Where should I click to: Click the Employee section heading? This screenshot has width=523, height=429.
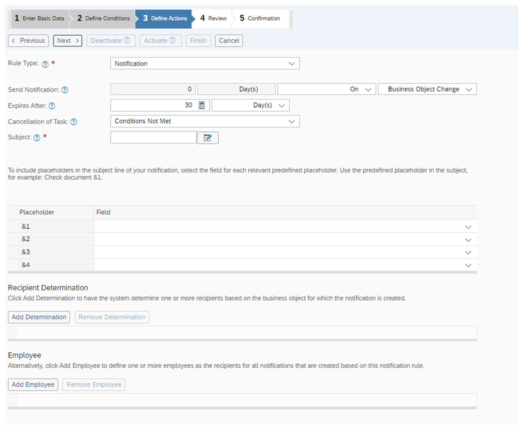(25, 355)
